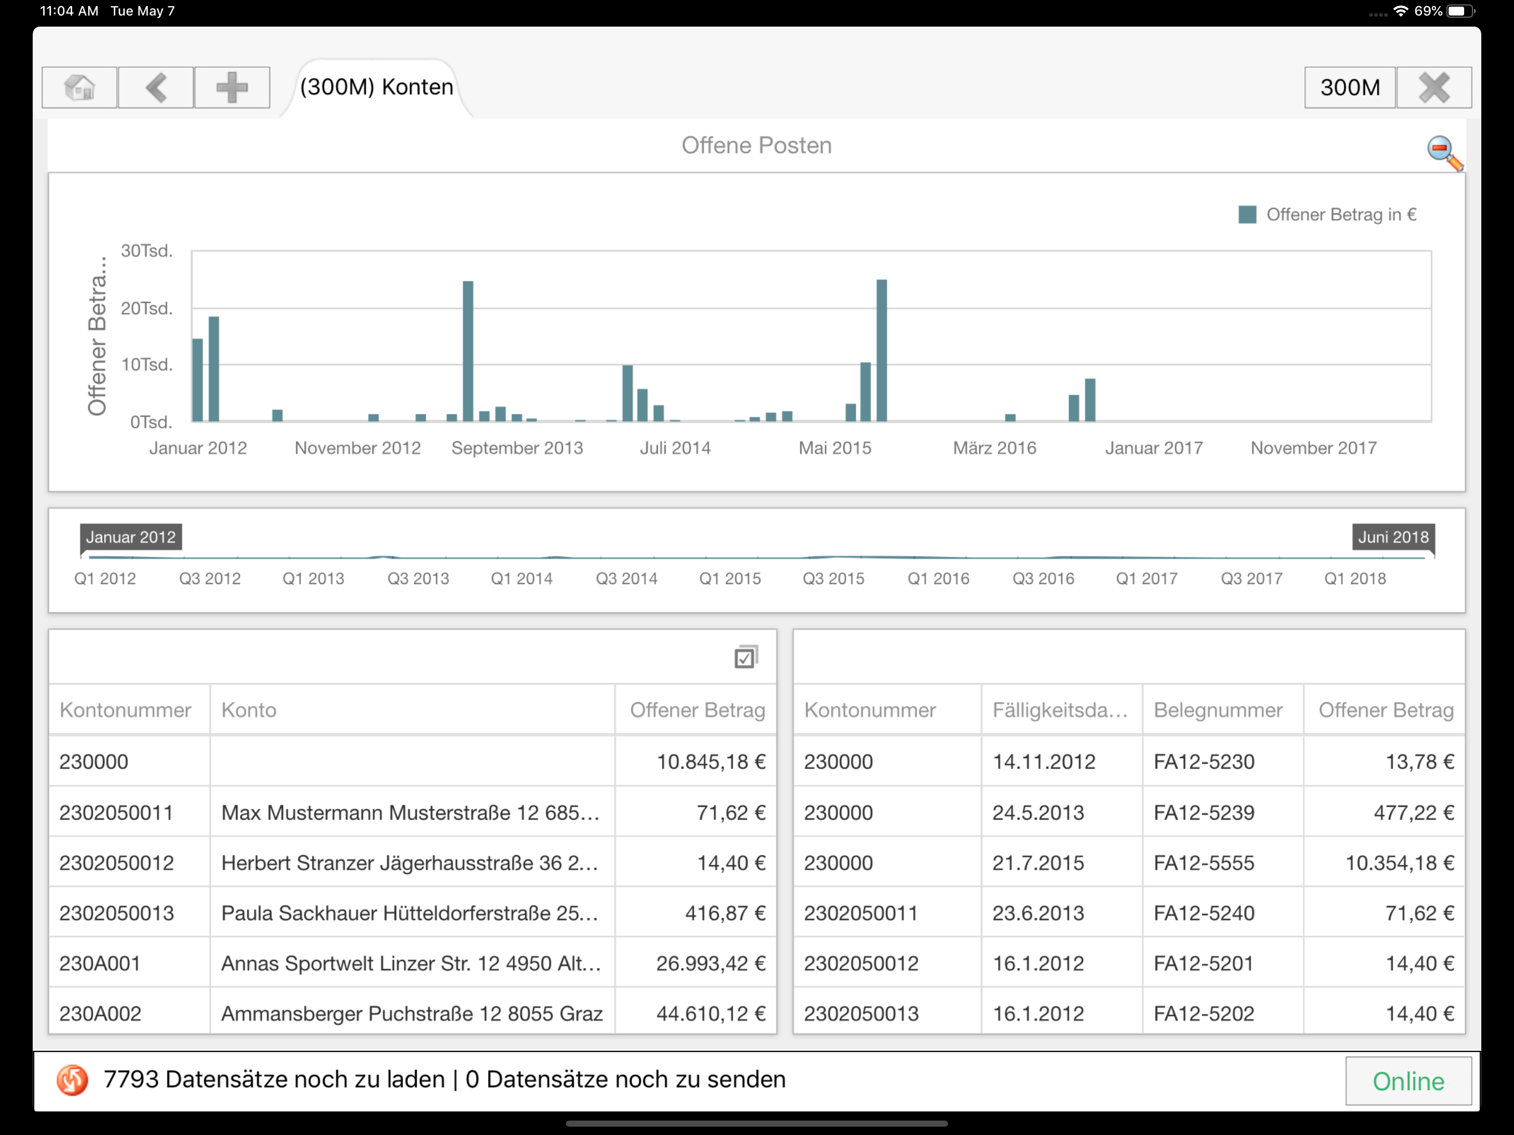Click the Q1 2016 timeline label
1514x1135 pixels.
pos(938,579)
